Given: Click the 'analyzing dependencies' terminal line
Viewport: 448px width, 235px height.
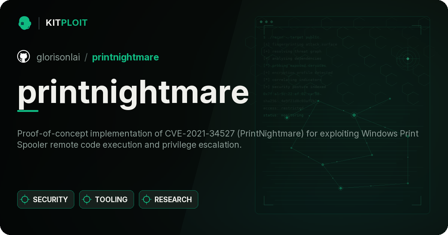Looking at the screenshot, I should [x=292, y=59].
